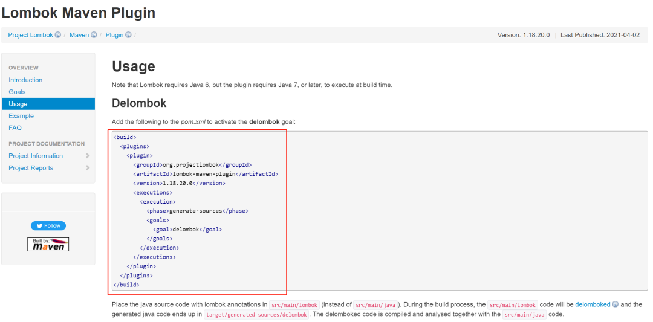The image size is (653, 322).
Task: Open the Project Lombok breadcrumb link
Action: tap(30, 35)
